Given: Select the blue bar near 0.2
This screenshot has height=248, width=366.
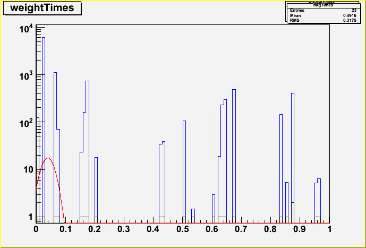Looking at the screenshot, I should pos(96,189).
